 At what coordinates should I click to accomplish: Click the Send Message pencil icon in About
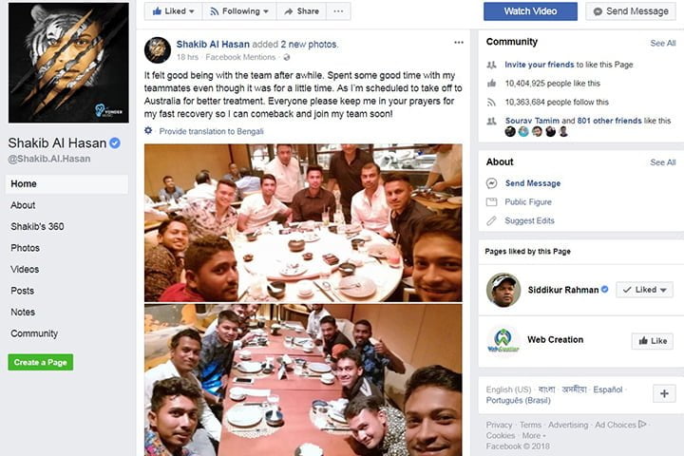pyautogui.click(x=491, y=183)
